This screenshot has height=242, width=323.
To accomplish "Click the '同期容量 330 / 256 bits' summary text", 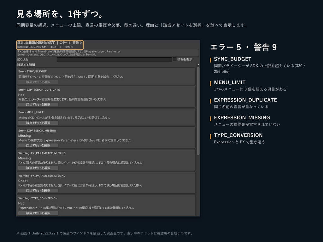I will (32, 47).
